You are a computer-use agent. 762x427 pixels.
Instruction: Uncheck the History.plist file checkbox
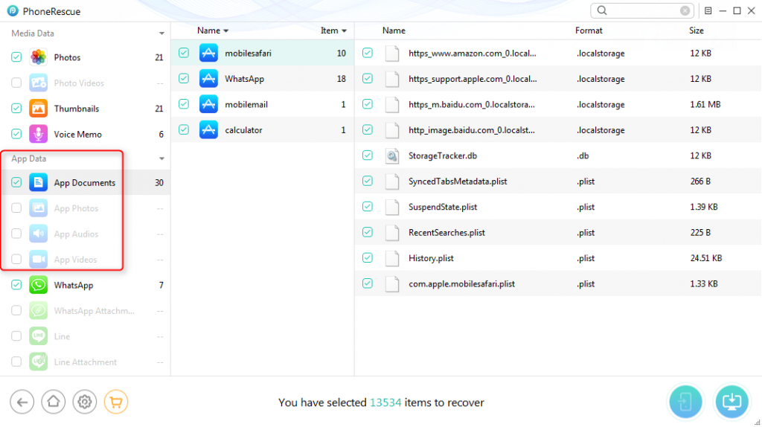tap(368, 258)
